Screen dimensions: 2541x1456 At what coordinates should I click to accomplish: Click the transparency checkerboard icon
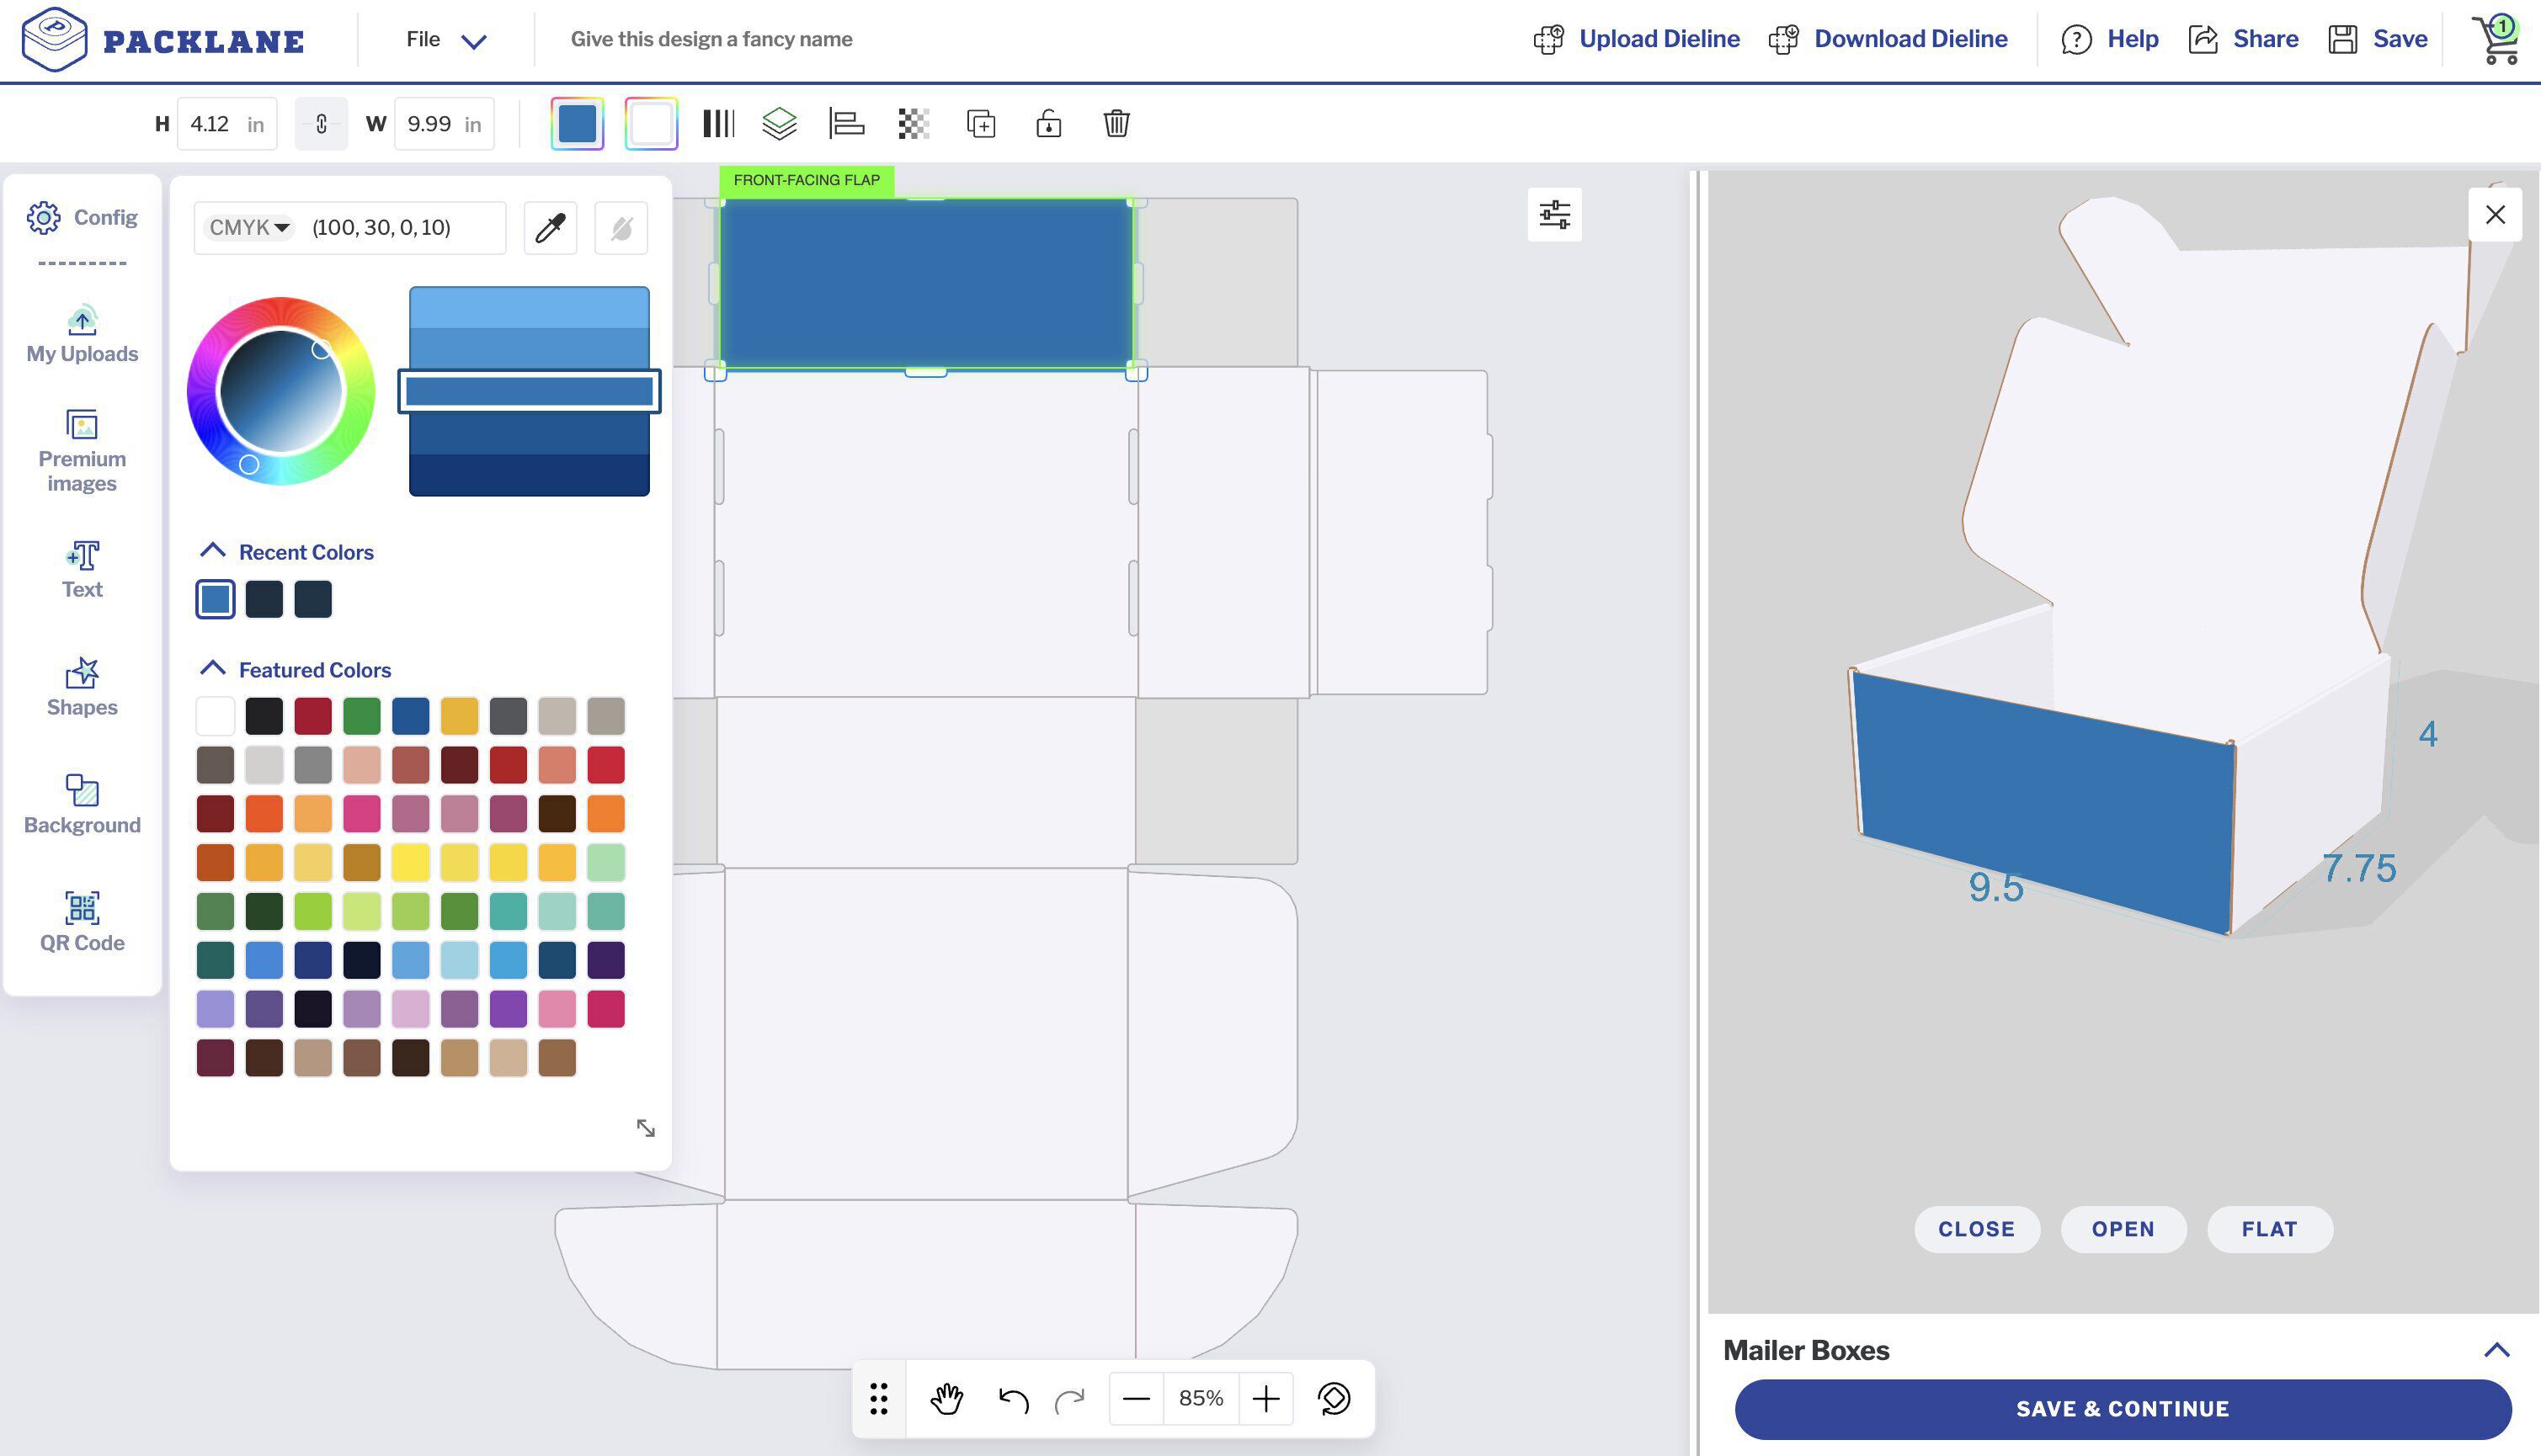(x=914, y=124)
